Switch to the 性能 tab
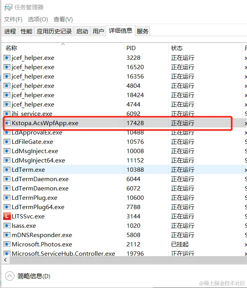 [26, 31]
